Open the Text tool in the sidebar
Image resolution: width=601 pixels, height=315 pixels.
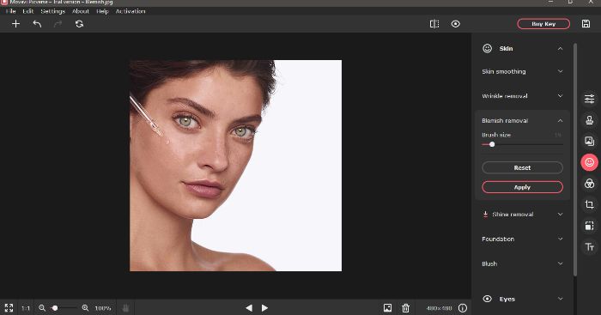[x=590, y=247]
